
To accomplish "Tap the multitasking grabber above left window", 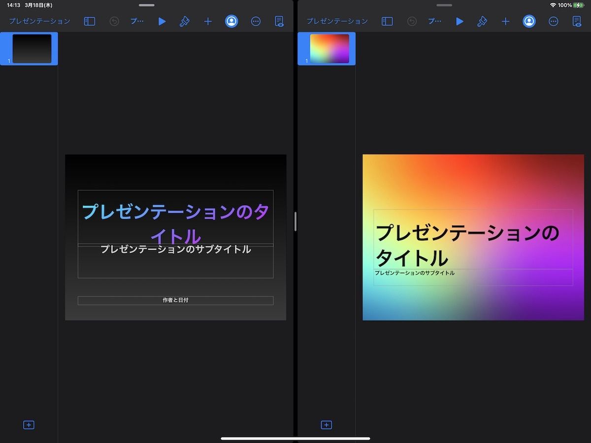I will pyautogui.click(x=147, y=5).
